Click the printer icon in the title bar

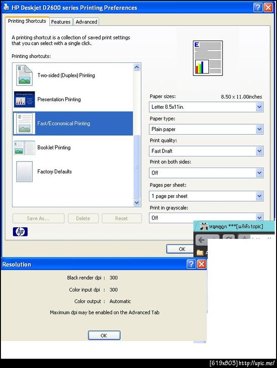(x=6, y=7)
